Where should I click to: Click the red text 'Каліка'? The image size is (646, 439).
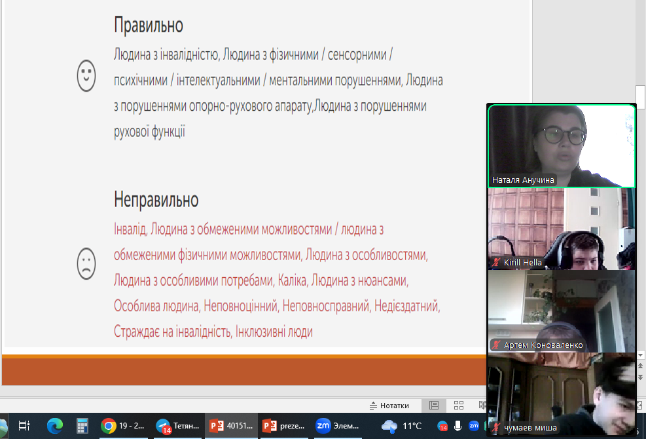(x=292, y=280)
